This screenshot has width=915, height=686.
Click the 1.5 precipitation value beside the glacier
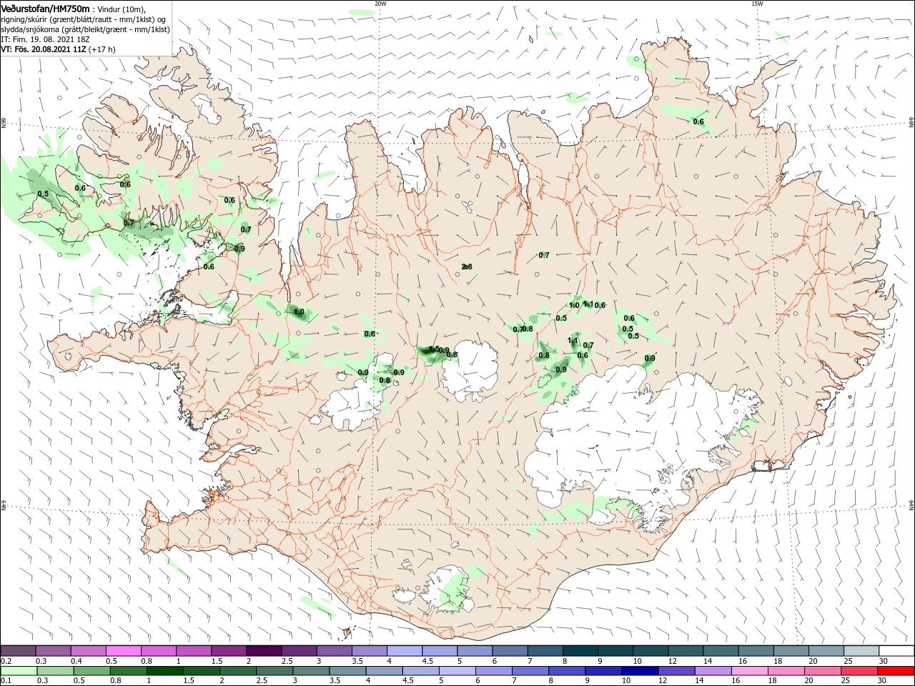(433, 349)
